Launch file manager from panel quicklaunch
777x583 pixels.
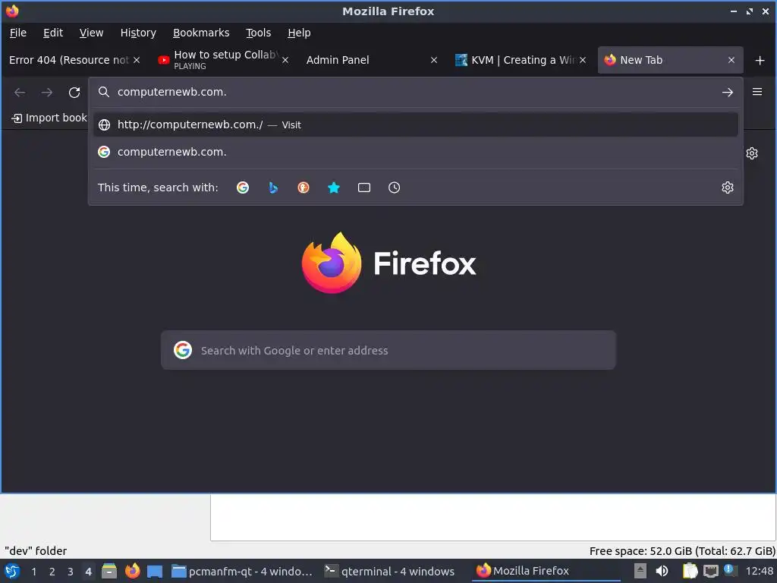click(x=109, y=571)
